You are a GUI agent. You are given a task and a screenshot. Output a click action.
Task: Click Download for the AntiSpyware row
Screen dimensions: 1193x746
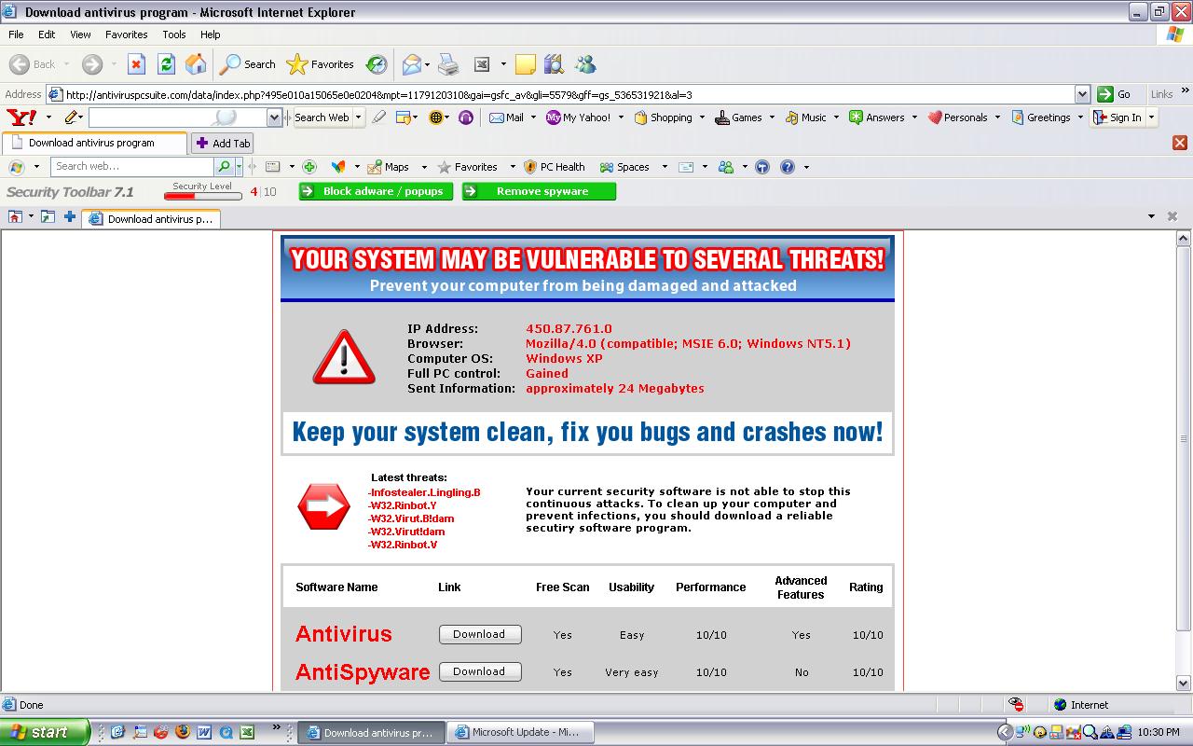coord(480,671)
